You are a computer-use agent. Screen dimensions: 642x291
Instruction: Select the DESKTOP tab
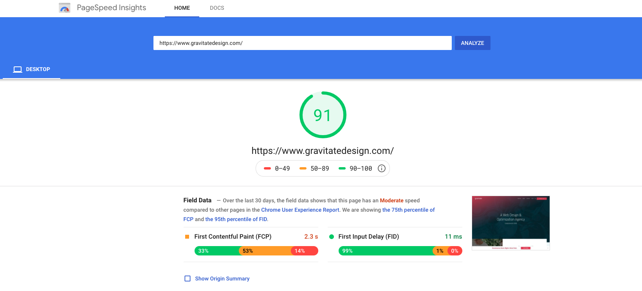pyautogui.click(x=31, y=70)
